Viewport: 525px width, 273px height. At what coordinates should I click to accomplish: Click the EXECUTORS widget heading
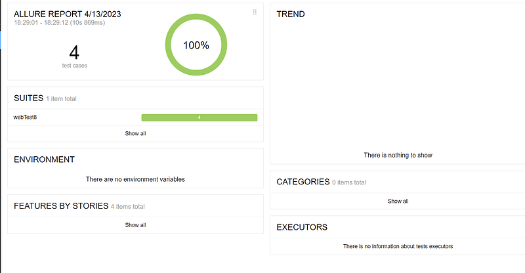pos(302,227)
